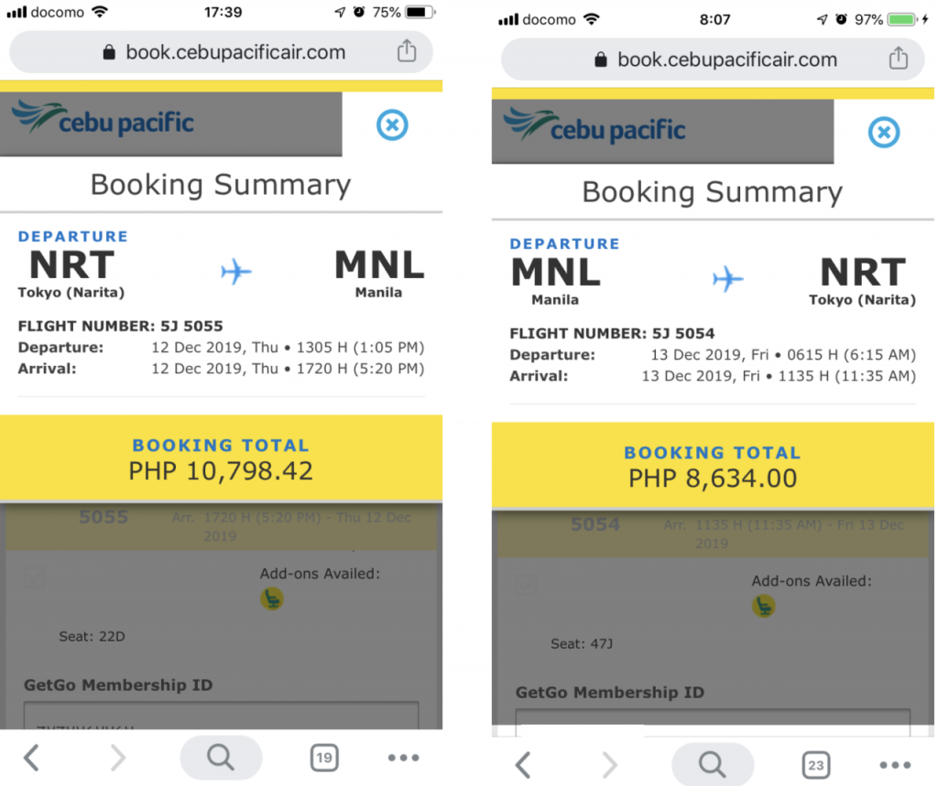
Task: Click left GetGo Membership ID field
Action: point(221,716)
